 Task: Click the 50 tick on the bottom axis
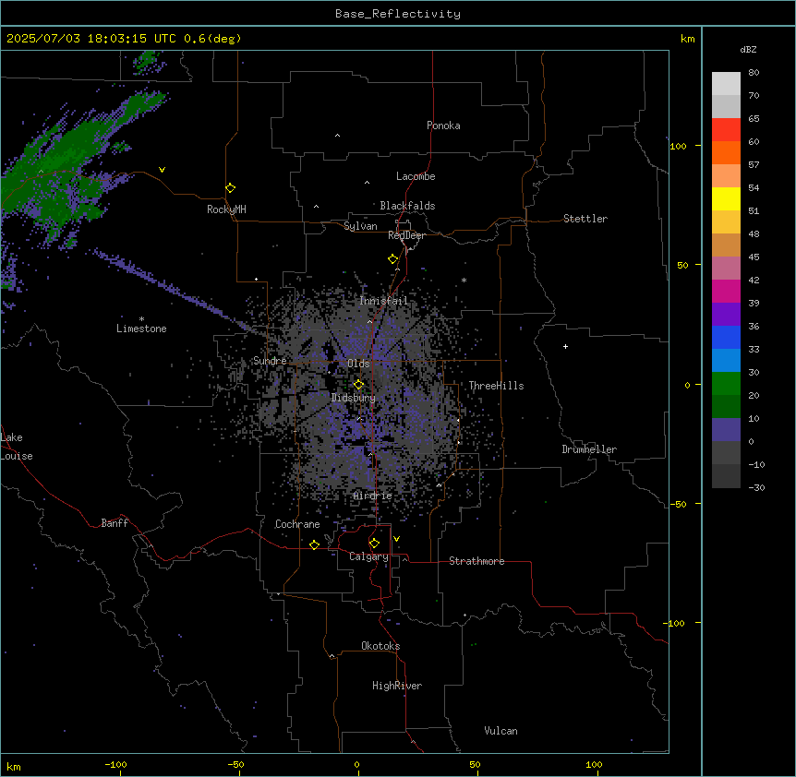point(474,764)
